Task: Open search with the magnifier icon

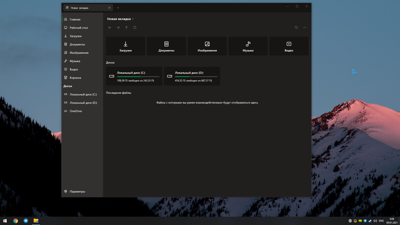Action: 296,28
